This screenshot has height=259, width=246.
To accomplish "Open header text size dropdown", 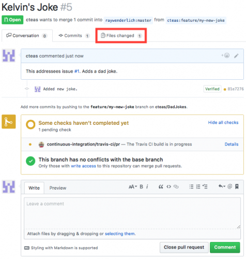I will click(133, 186).
